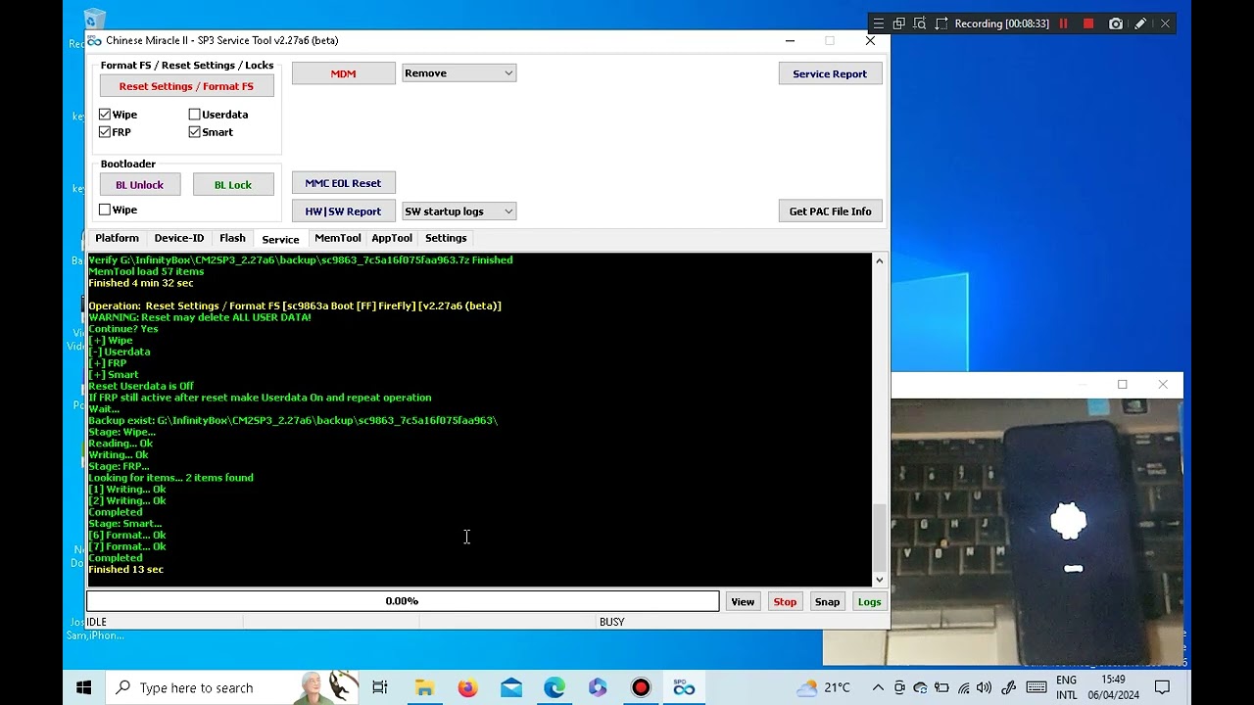Image resolution: width=1254 pixels, height=705 pixels.
Task: Click the Snap button
Action: tap(827, 602)
